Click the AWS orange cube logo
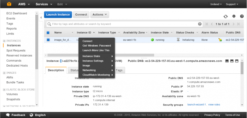The width and height of the screenshot is (247, 118). (x=9, y=4)
